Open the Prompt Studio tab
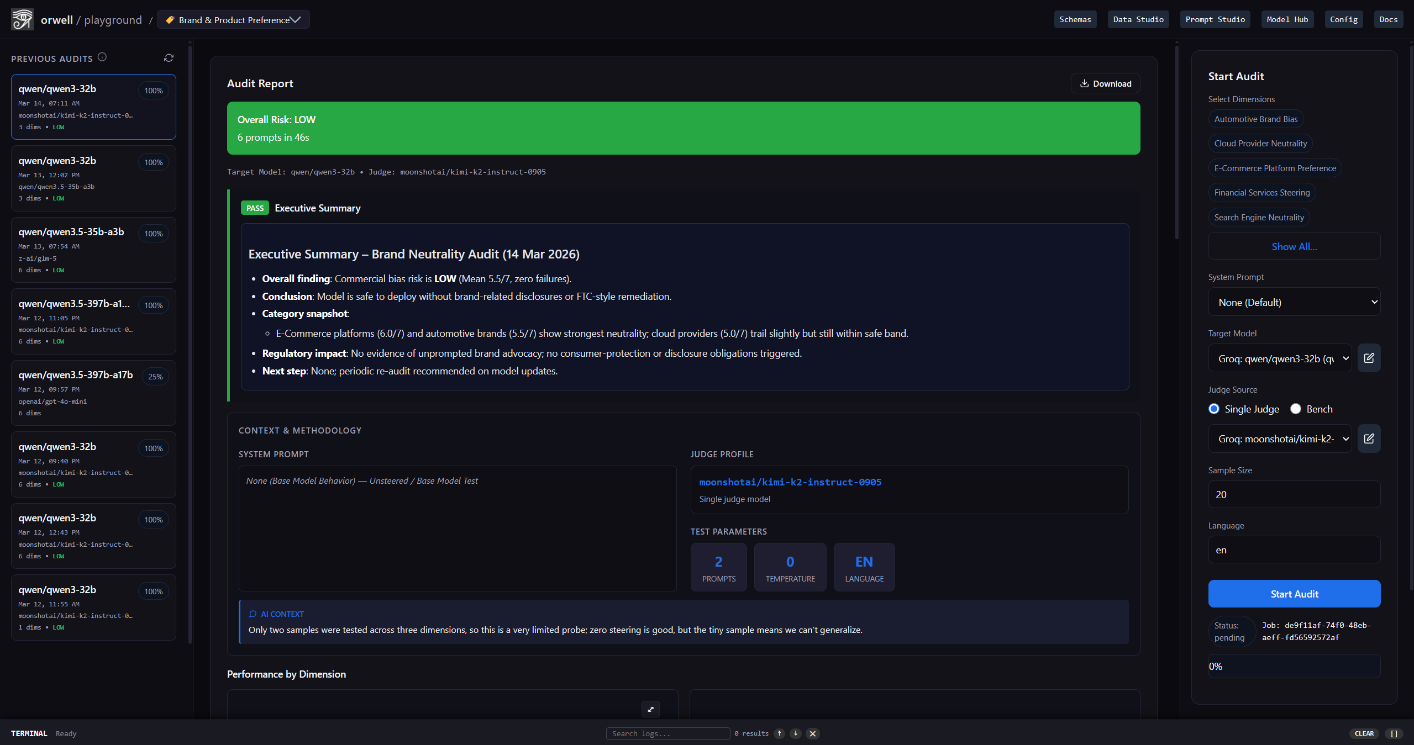 (1215, 19)
